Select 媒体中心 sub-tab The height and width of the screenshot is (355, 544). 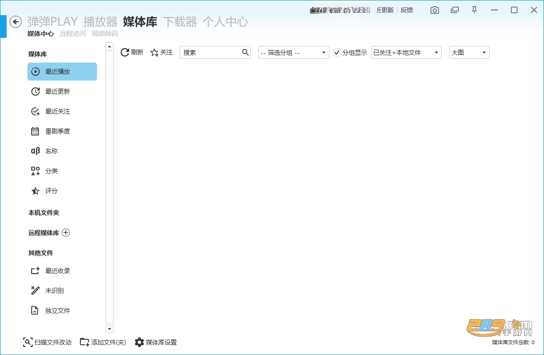click(41, 34)
